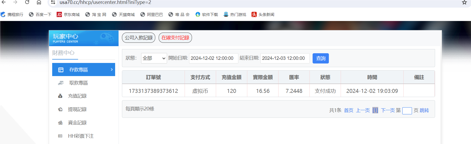471x144 pixels.
Task: Click the 跳转 jump link
Action: pos(424,110)
